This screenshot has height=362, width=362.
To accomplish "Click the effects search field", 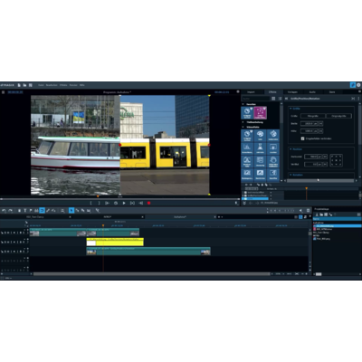I will (x=256, y=99).
